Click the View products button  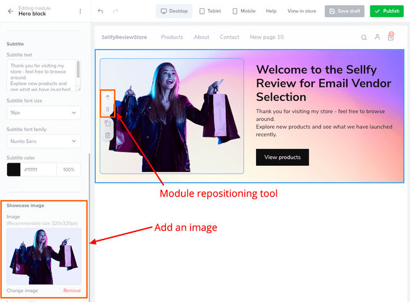coord(283,157)
